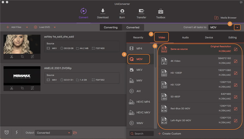Image resolution: width=244 pixels, height=139 pixels.
Task: Open the Burn section
Action: coord(122,13)
